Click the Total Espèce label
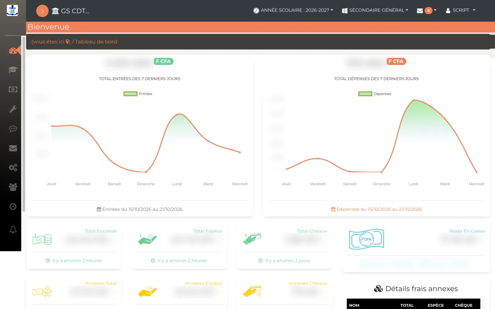 (208, 231)
